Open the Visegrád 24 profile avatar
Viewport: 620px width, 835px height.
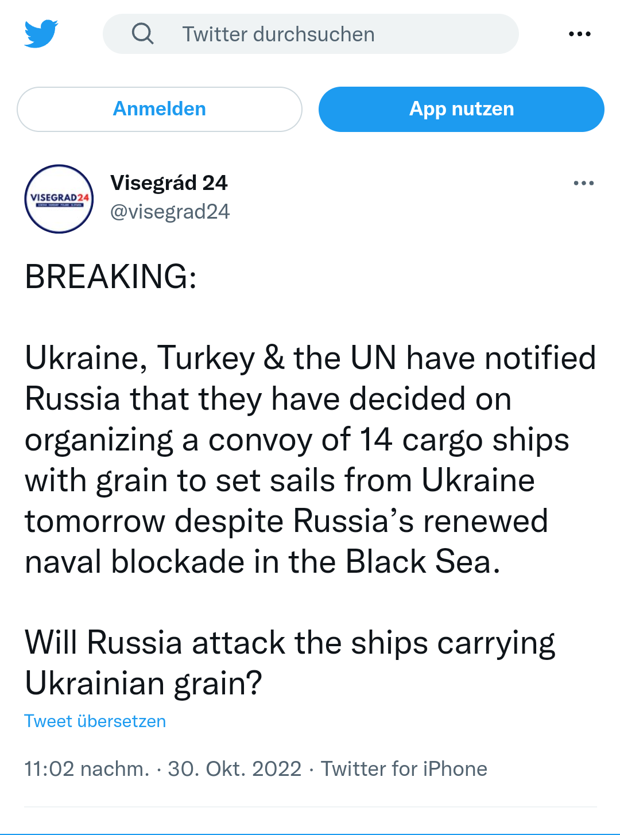(59, 199)
